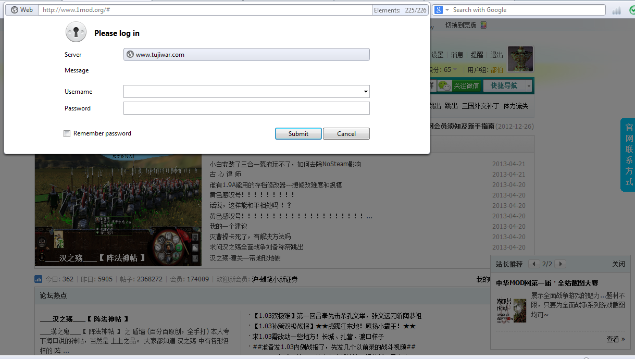Click the key lock icon in login dialog
The image size is (635, 359).
[x=76, y=32]
